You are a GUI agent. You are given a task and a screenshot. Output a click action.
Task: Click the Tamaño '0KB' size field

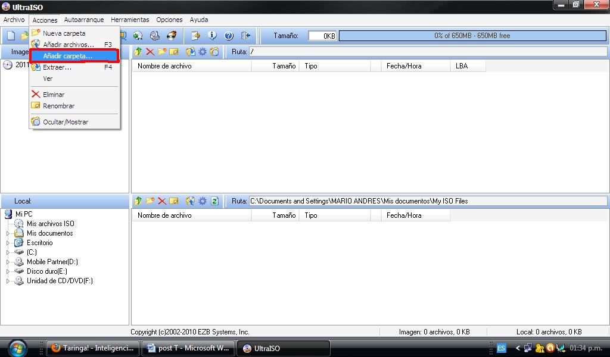[x=322, y=36]
